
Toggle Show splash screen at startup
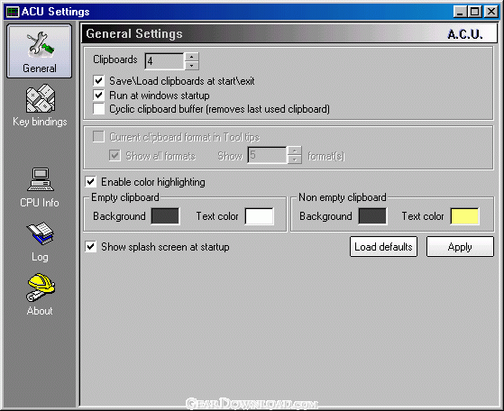(91, 247)
